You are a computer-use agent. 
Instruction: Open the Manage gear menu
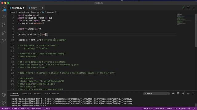[4, 103]
